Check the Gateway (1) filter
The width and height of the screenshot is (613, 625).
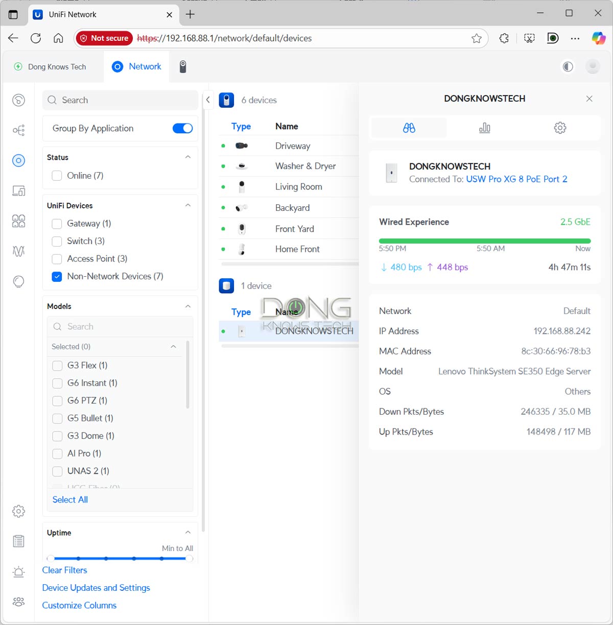click(x=57, y=224)
